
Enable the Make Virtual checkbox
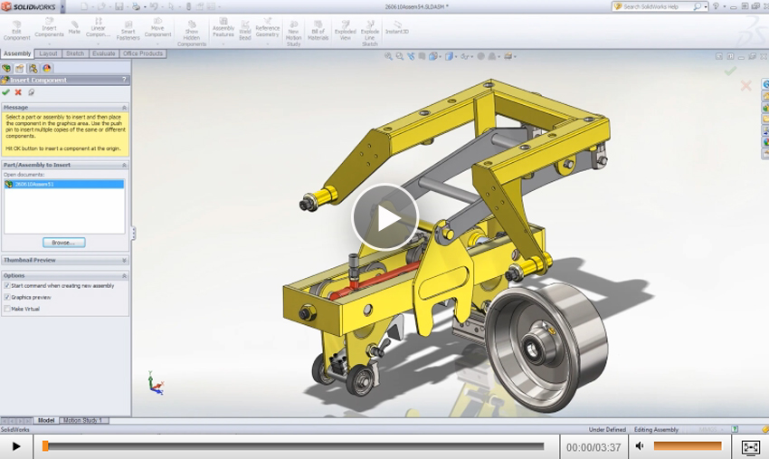(x=7, y=309)
